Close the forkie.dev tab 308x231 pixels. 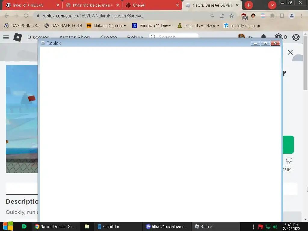118,5
